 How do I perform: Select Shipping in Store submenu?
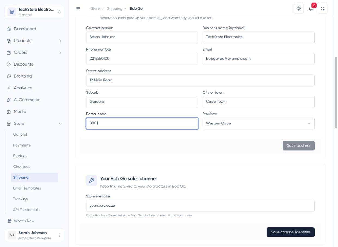point(34,177)
